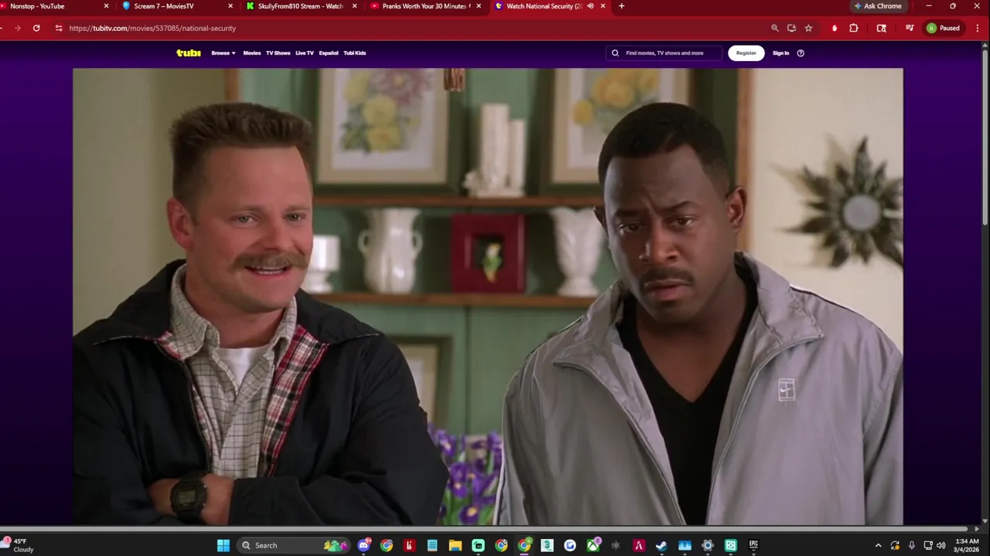Viewport: 990px width, 556px height.
Task: Close the Pranks Worth Your 30 Minutes tab
Action: tap(478, 6)
